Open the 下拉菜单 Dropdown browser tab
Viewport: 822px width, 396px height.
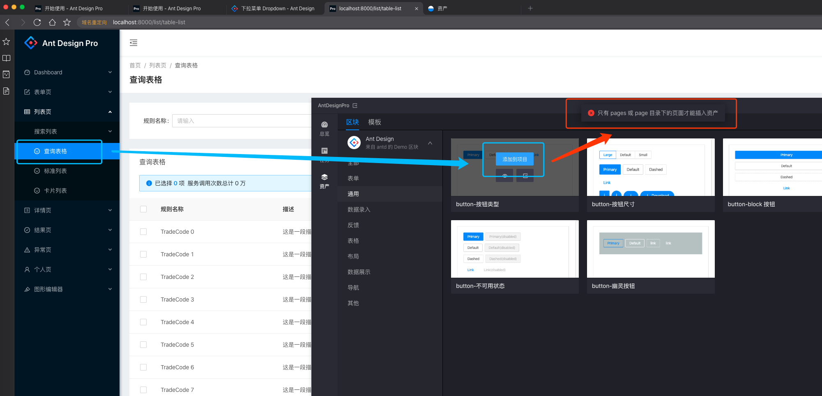(275, 8)
